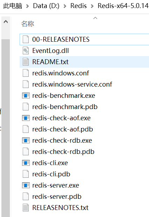Select the redis-check-rdb.exe file name
149x217 pixels.
coord(62,141)
